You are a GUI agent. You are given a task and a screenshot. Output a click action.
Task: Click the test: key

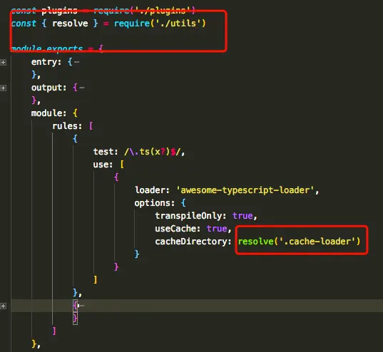(106, 152)
